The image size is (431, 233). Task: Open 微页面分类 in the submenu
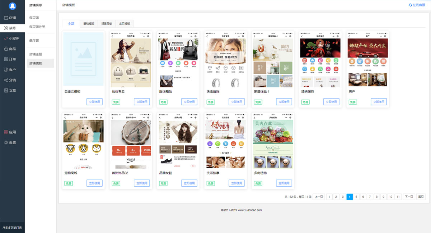pyautogui.click(x=37, y=27)
